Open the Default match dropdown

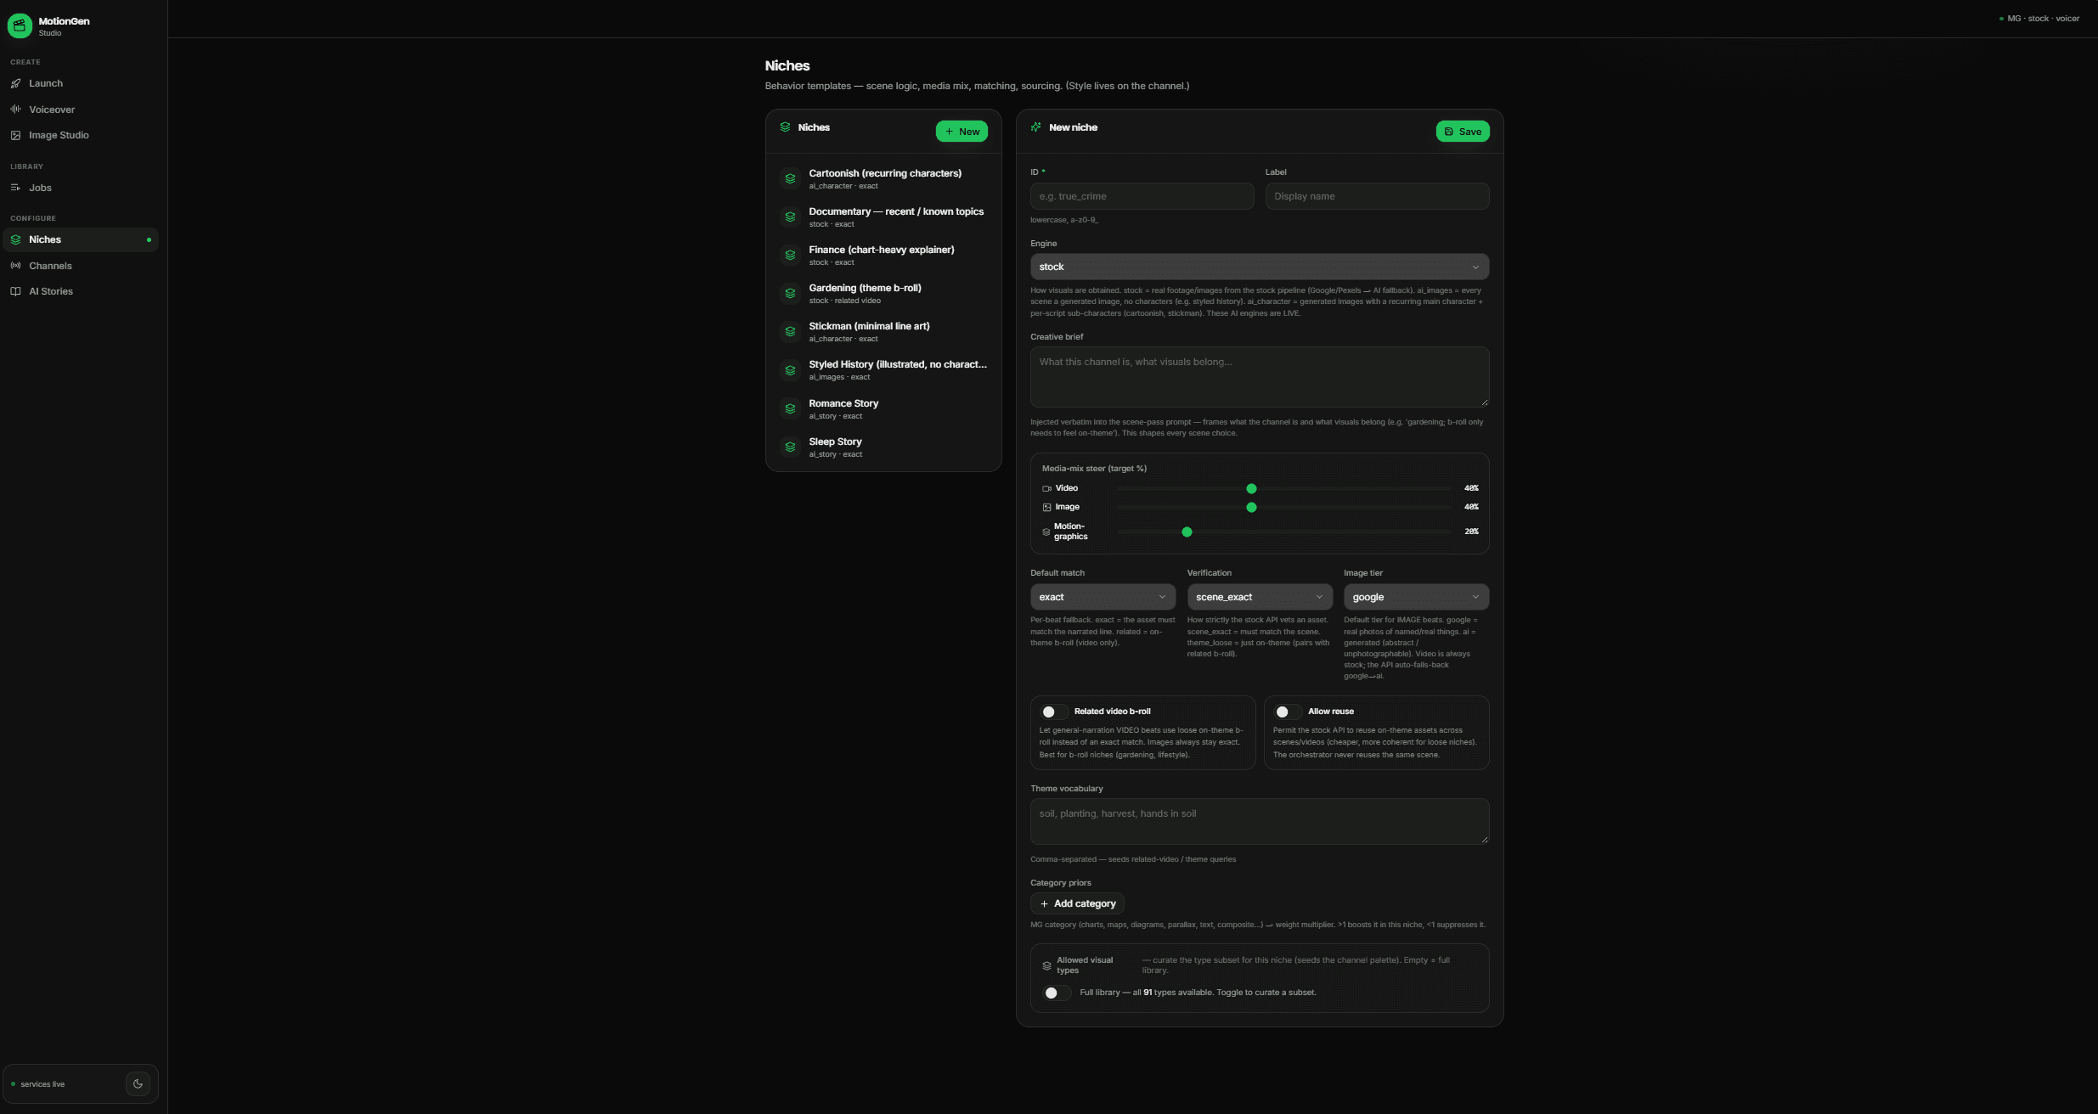pyautogui.click(x=1103, y=597)
